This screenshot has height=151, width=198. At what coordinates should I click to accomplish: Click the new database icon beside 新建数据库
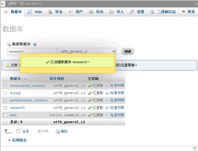9,44
